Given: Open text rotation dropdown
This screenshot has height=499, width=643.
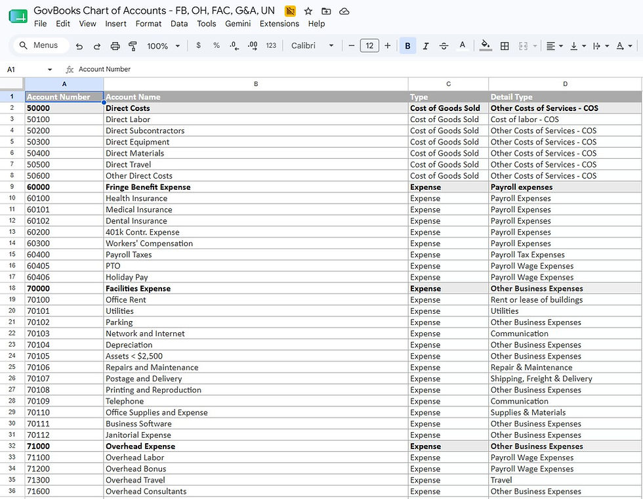Looking at the screenshot, I should (624, 46).
